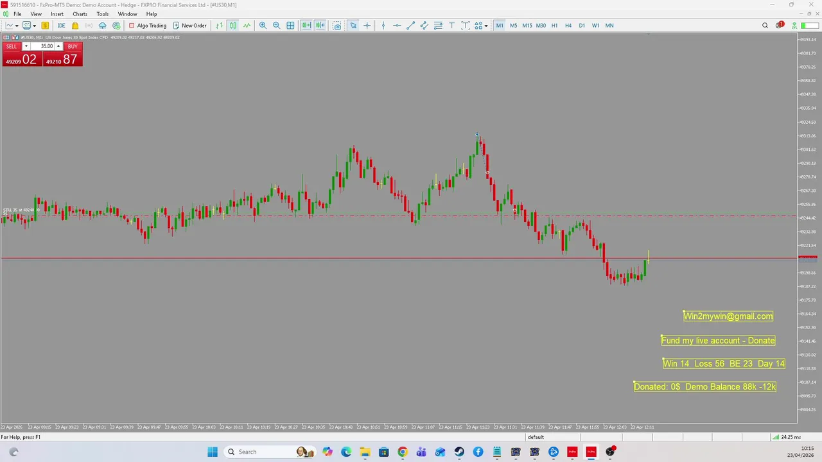
Task: Open the View menu
Action: pyautogui.click(x=36, y=14)
